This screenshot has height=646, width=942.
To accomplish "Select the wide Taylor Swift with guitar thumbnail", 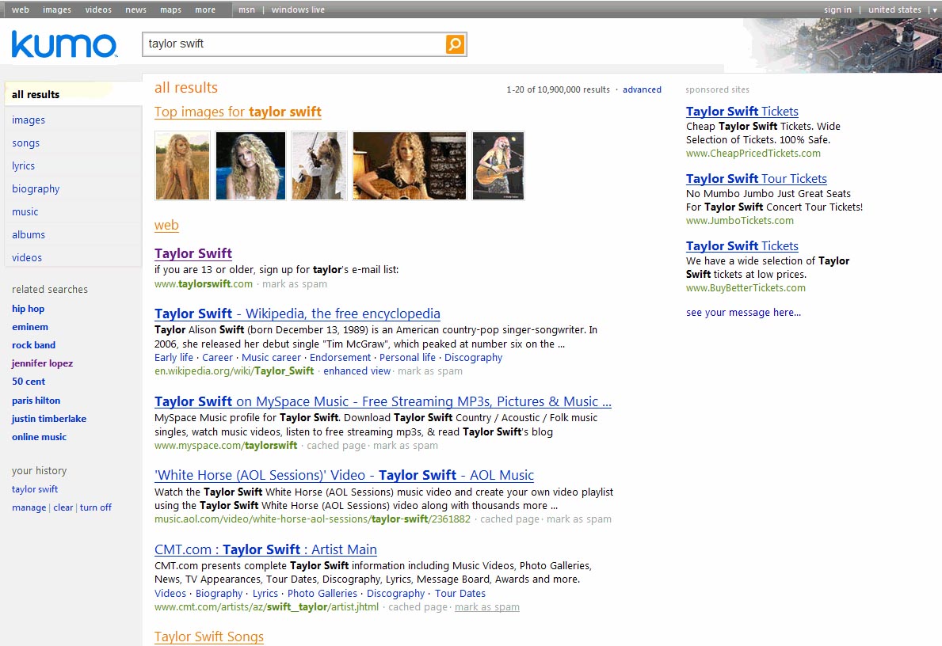I will (409, 165).
